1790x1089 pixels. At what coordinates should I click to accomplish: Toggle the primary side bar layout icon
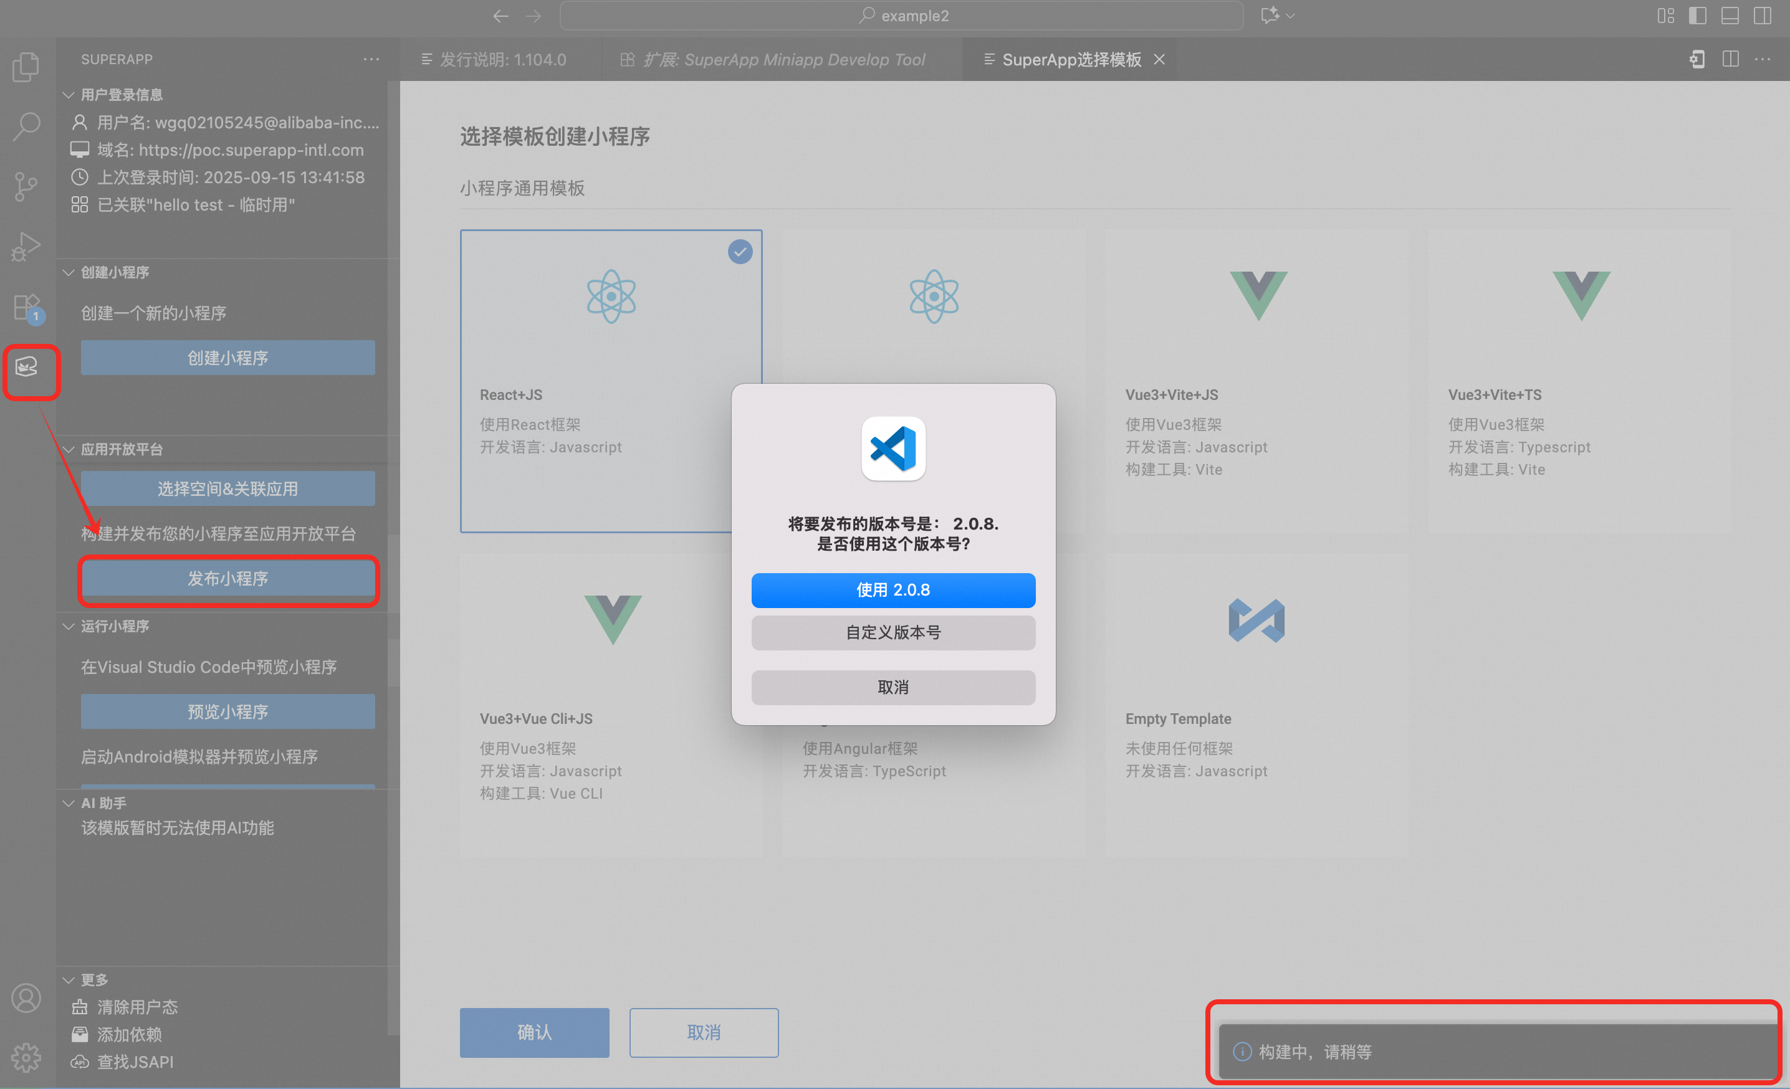pyautogui.click(x=1697, y=16)
